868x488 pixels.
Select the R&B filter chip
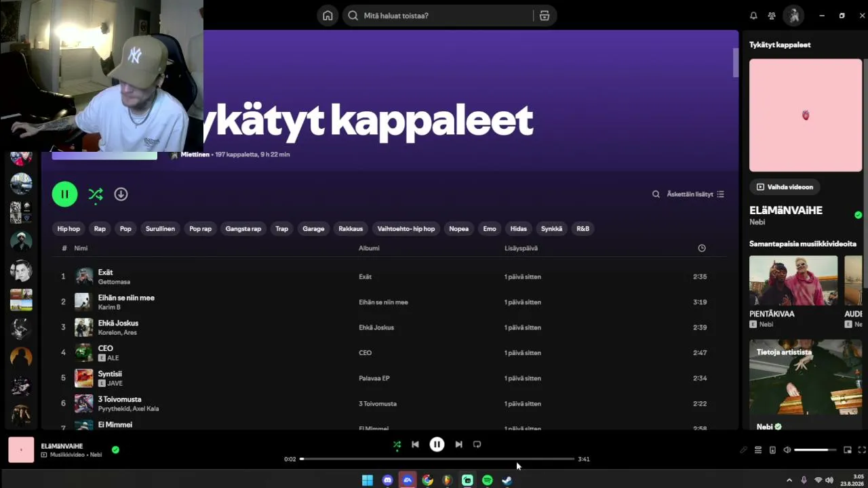tap(583, 229)
